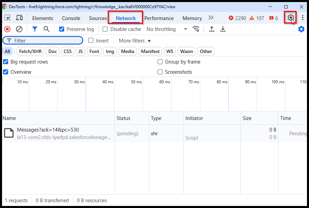Activate the inspect element selector icon
This screenshot has width=309, height=208.
click(x=7, y=18)
